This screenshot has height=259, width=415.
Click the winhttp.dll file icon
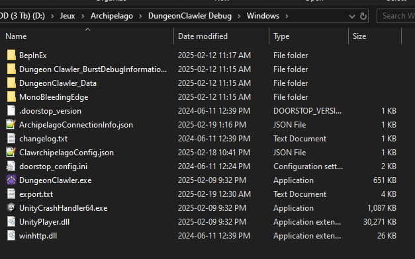pyautogui.click(x=11, y=236)
